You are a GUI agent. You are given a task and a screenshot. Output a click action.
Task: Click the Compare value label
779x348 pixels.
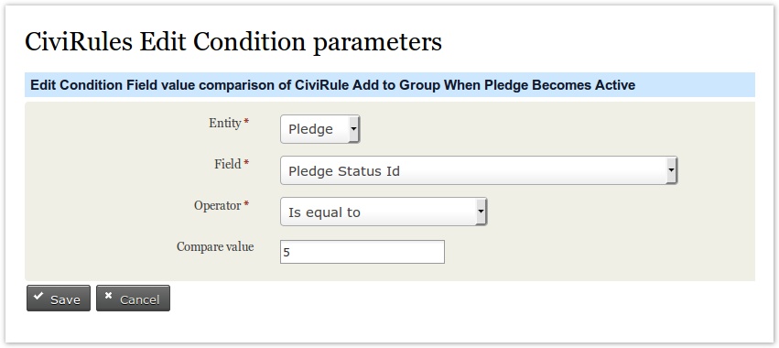click(x=215, y=246)
